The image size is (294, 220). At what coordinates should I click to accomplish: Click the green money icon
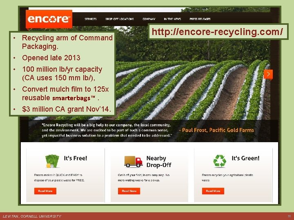pyautogui.click(x=52, y=161)
